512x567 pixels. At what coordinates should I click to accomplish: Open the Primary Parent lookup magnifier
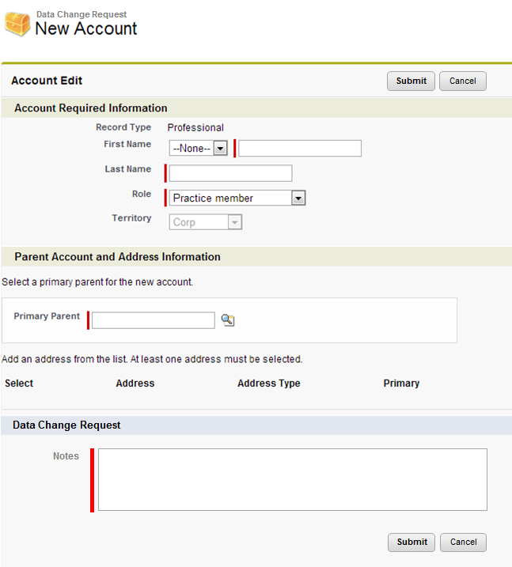pos(228,319)
